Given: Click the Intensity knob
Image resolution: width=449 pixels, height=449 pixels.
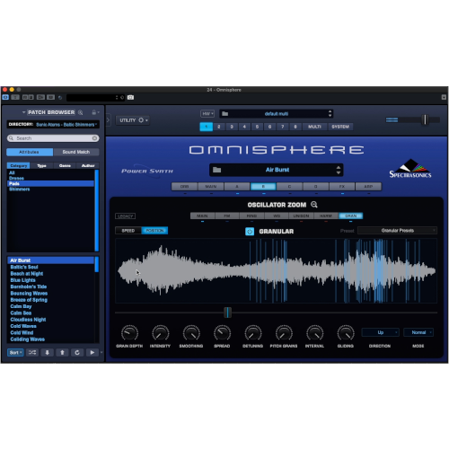Looking at the screenshot, I should tap(161, 333).
